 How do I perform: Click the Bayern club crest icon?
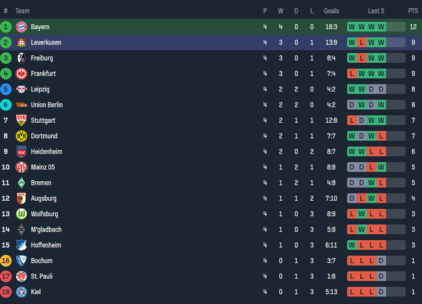[x=22, y=27]
